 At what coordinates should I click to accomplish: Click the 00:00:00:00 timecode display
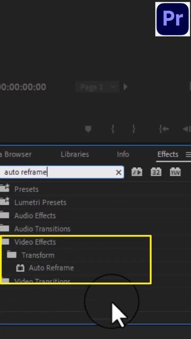(x=23, y=87)
